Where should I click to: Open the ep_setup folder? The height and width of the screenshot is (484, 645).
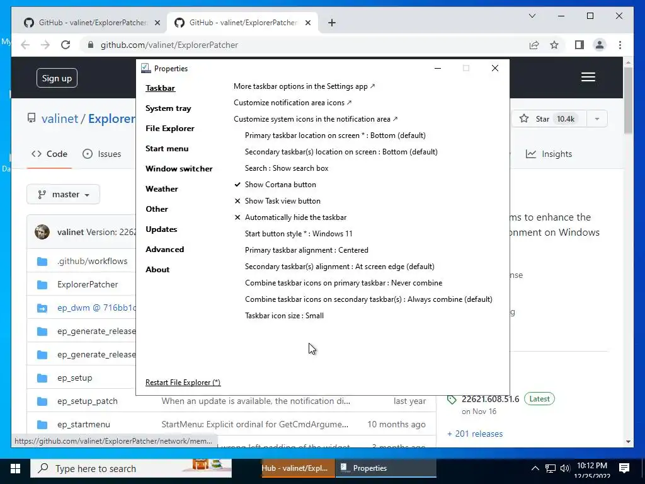click(74, 378)
